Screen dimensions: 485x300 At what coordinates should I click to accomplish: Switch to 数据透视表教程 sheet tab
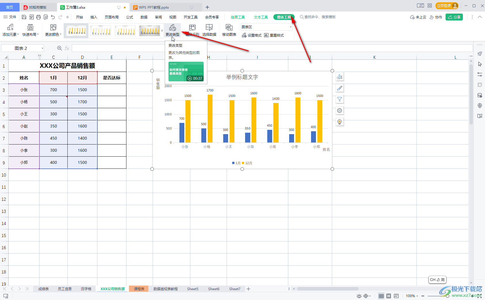click(165, 289)
